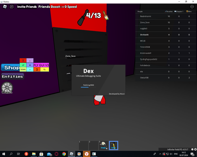Screen dimensions: 197x157
Task: Select player fjcdhgfsgvyux3652 in leaderboard
Action: (x=166, y=59)
